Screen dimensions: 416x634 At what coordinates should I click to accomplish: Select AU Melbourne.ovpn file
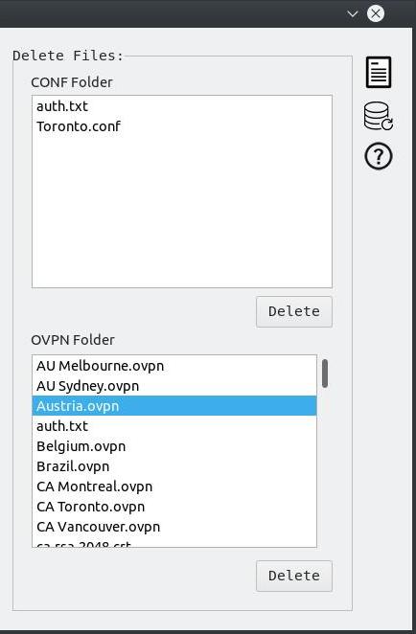(x=174, y=366)
